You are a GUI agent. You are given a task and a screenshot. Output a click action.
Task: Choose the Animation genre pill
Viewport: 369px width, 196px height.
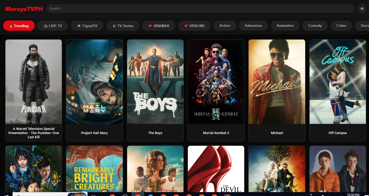(x=285, y=26)
